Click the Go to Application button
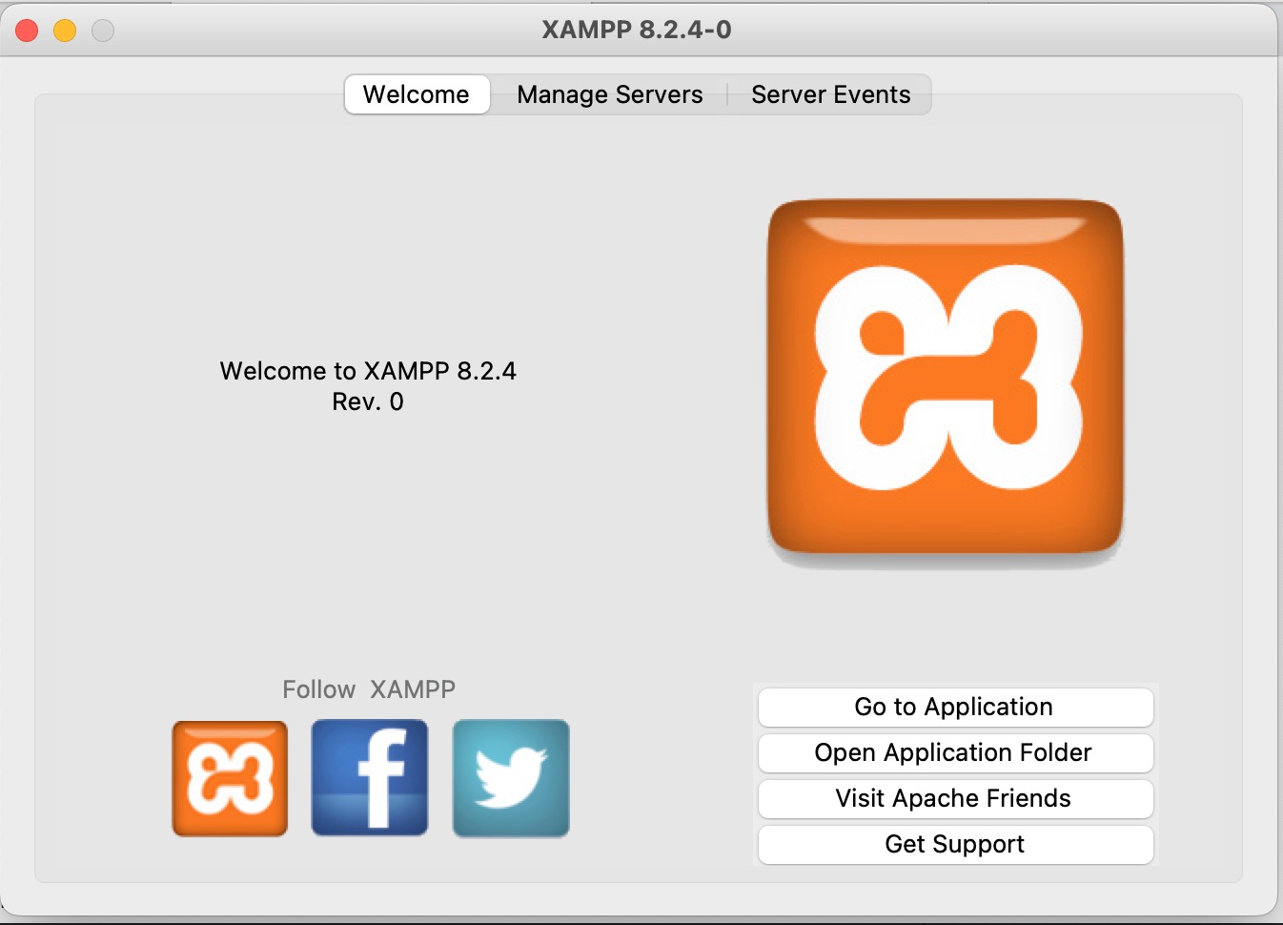1283x925 pixels. [954, 708]
